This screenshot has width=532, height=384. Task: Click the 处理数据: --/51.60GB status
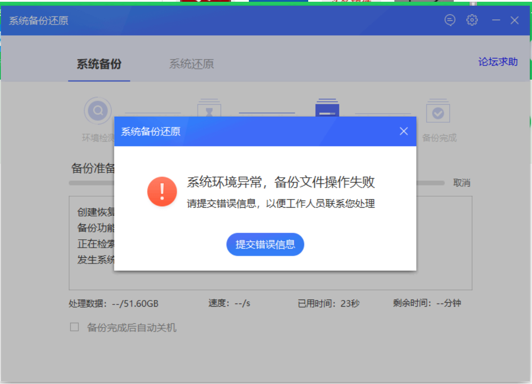click(113, 304)
